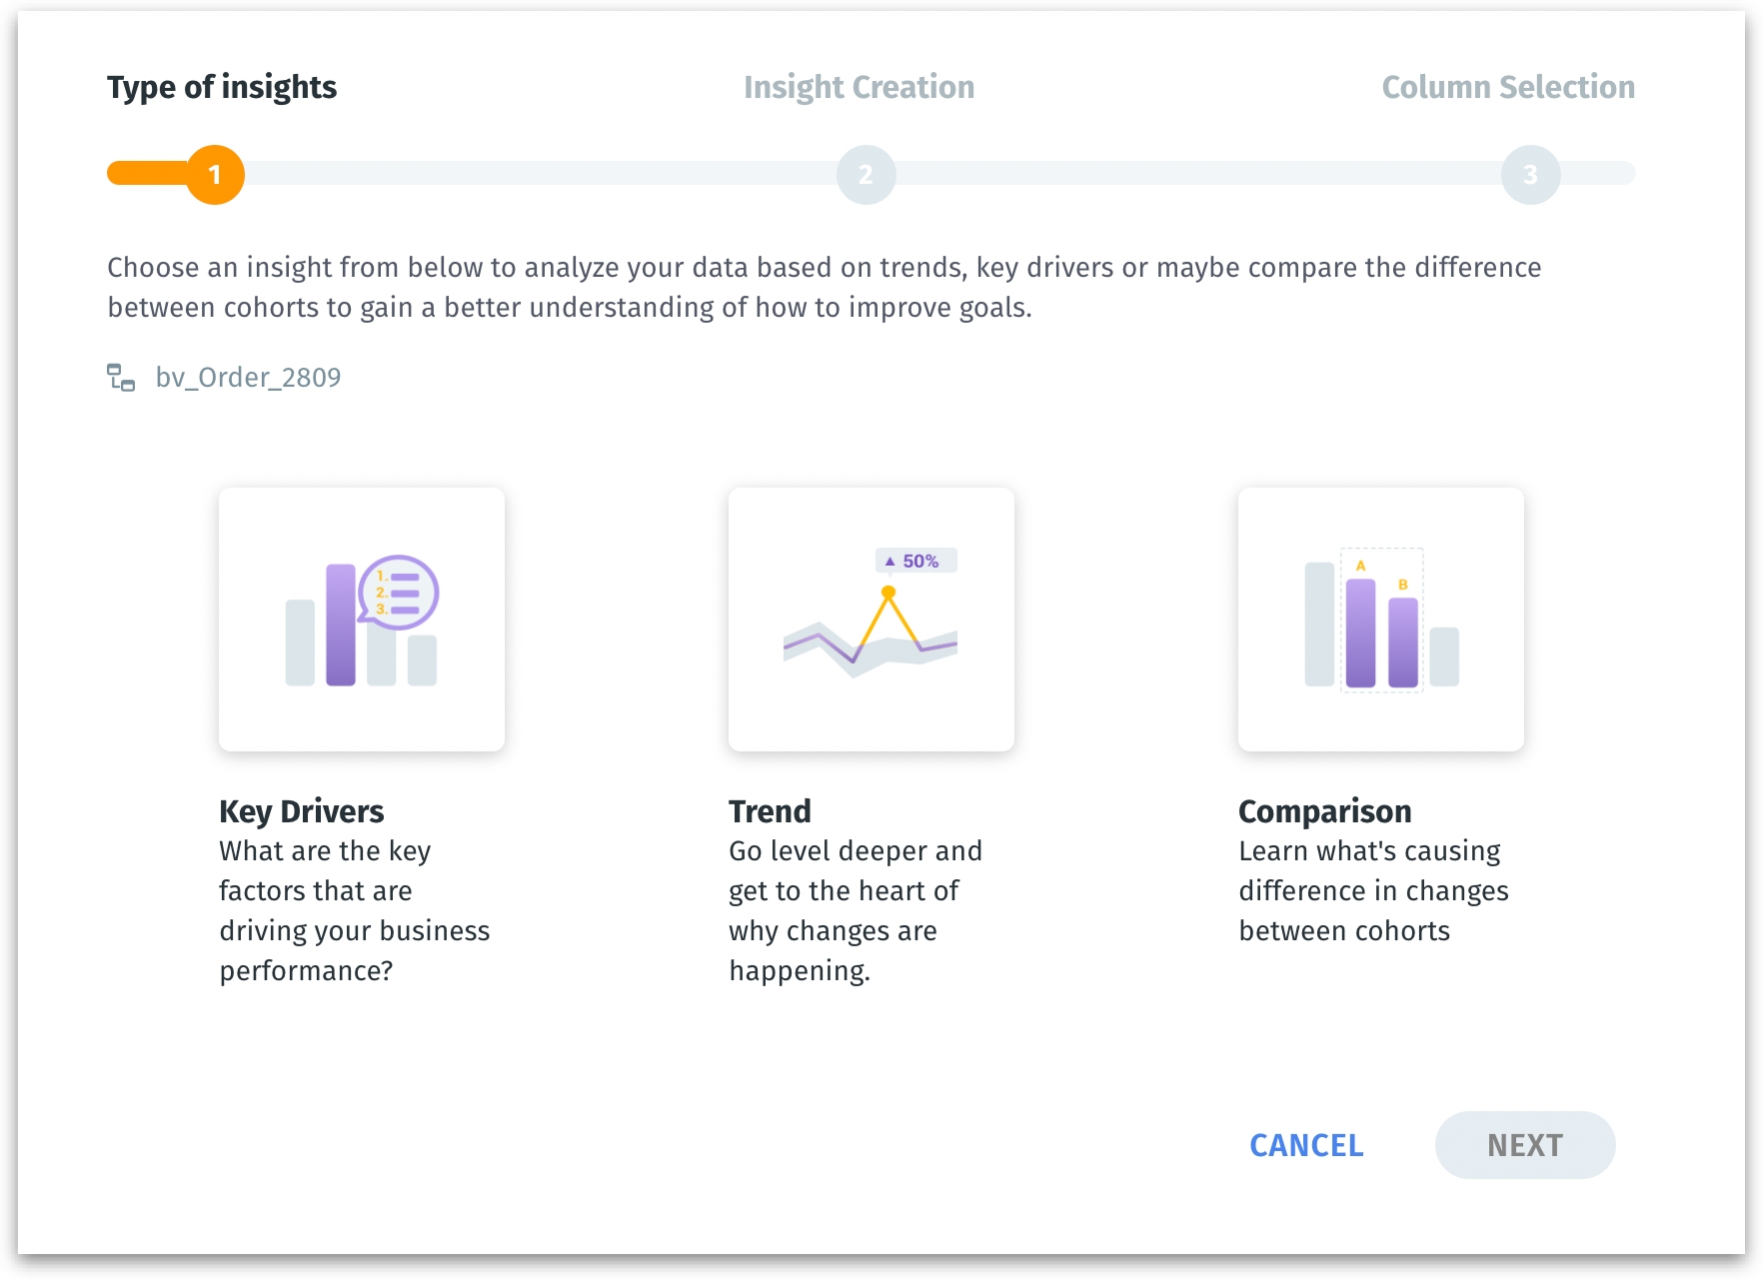Click the numbered list bubble in Key Drivers
This screenshot has height=1279, width=1763.
400,592
